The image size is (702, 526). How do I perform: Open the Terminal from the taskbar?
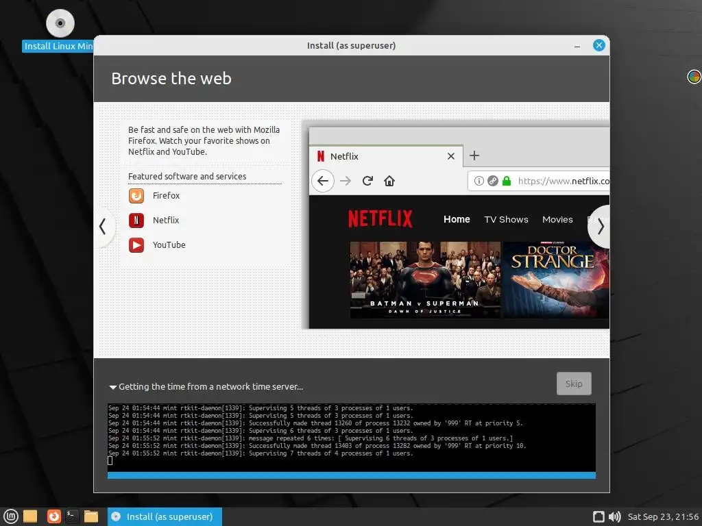72,516
